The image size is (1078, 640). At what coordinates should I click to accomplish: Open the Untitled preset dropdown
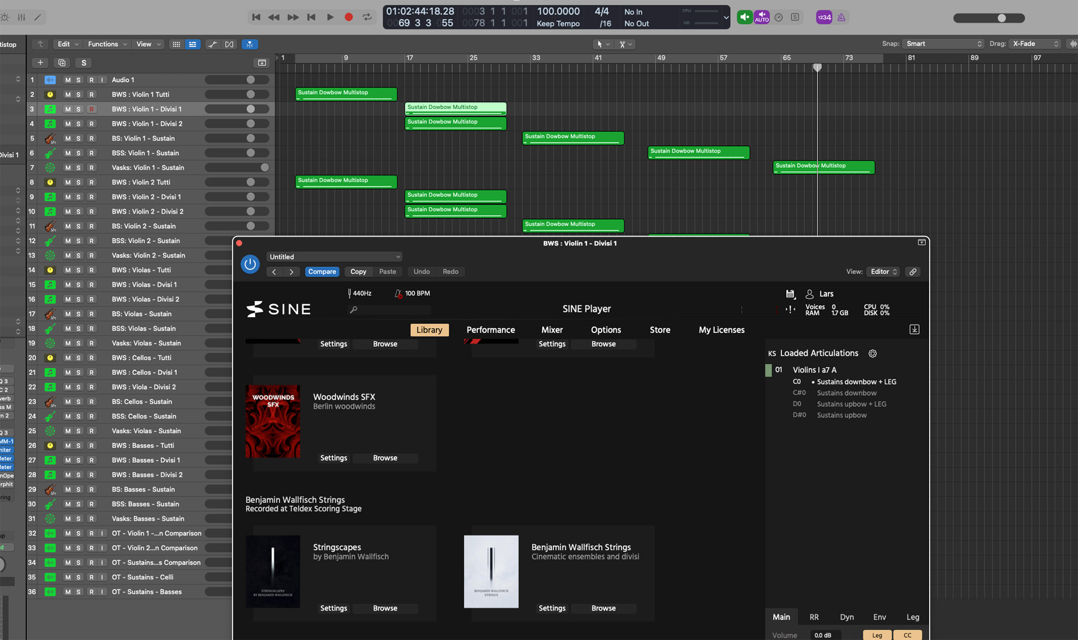pos(334,257)
